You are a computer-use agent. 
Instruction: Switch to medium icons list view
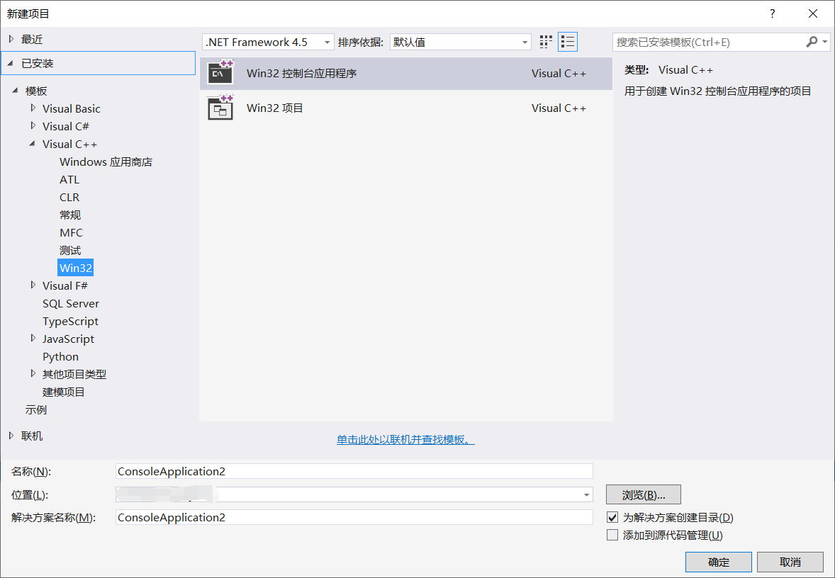coord(568,42)
